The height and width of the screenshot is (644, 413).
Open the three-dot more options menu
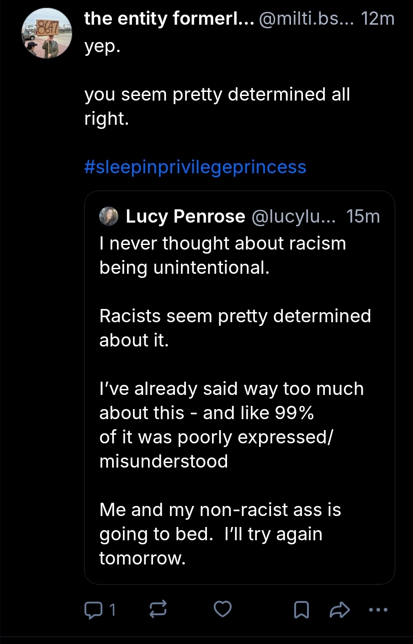coord(378,609)
